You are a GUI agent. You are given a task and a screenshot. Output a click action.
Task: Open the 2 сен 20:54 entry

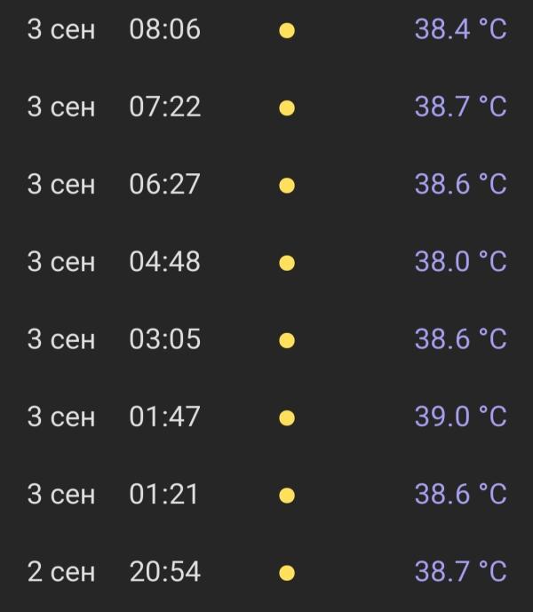pos(266,572)
